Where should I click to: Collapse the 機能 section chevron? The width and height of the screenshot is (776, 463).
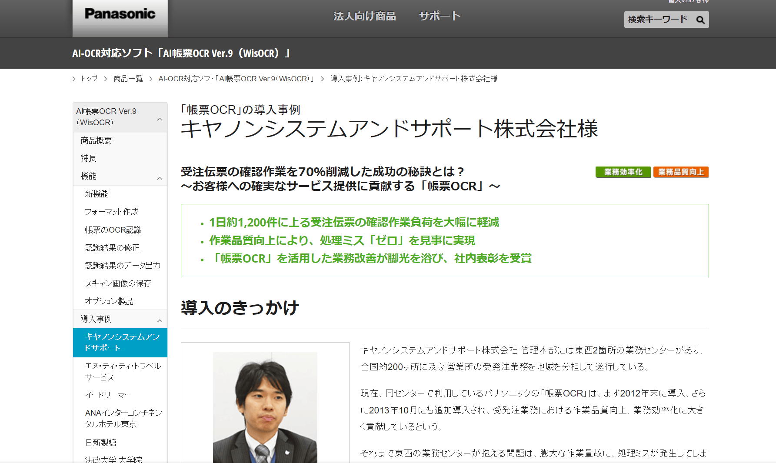pyautogui.click(x=160, y=178)
